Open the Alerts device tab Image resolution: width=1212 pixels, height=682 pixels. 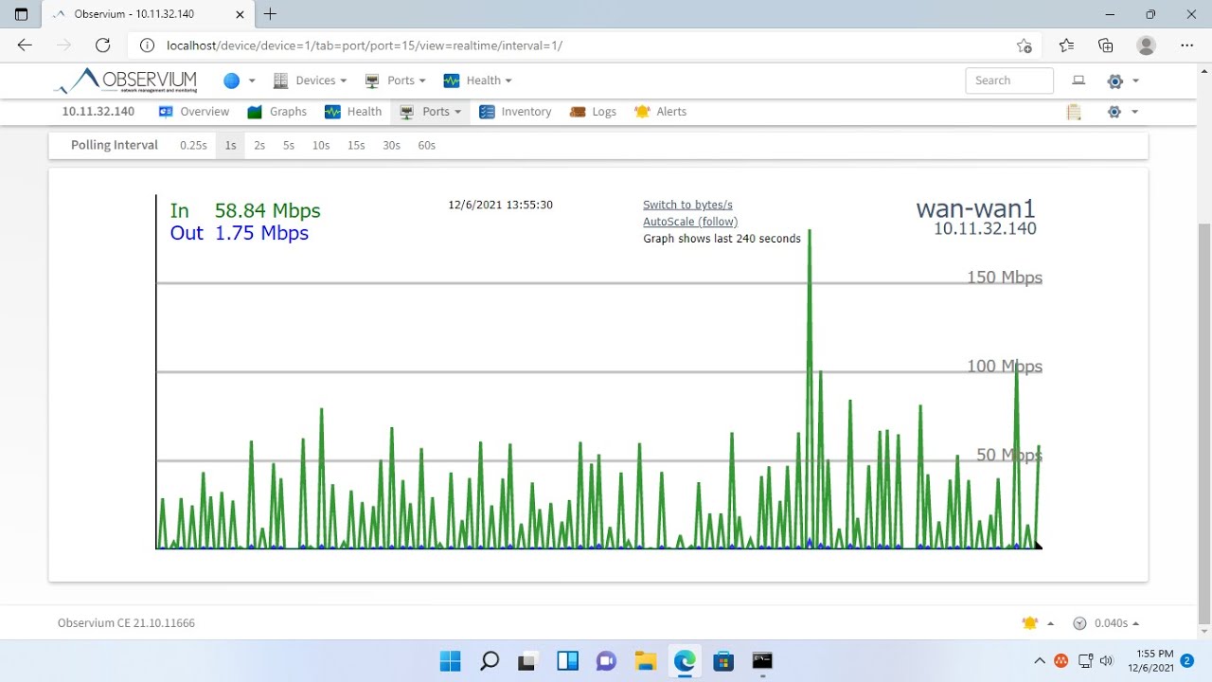tap(661, 112)
